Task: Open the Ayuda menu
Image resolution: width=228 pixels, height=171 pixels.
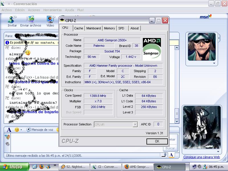Action: coord(70,10)
